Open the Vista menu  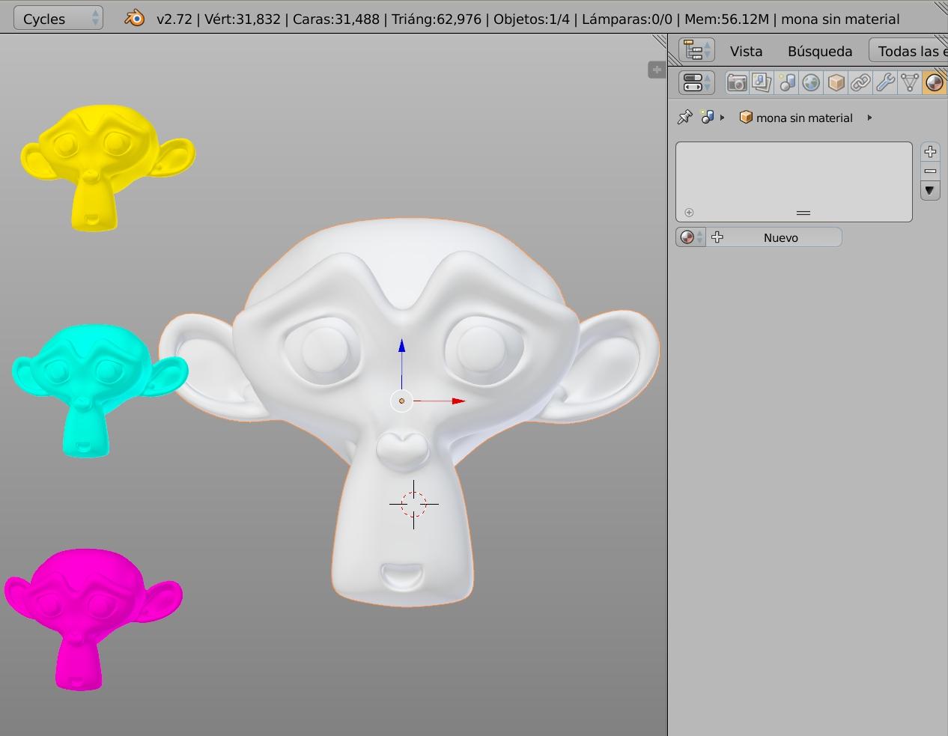[x=746, y=52]
